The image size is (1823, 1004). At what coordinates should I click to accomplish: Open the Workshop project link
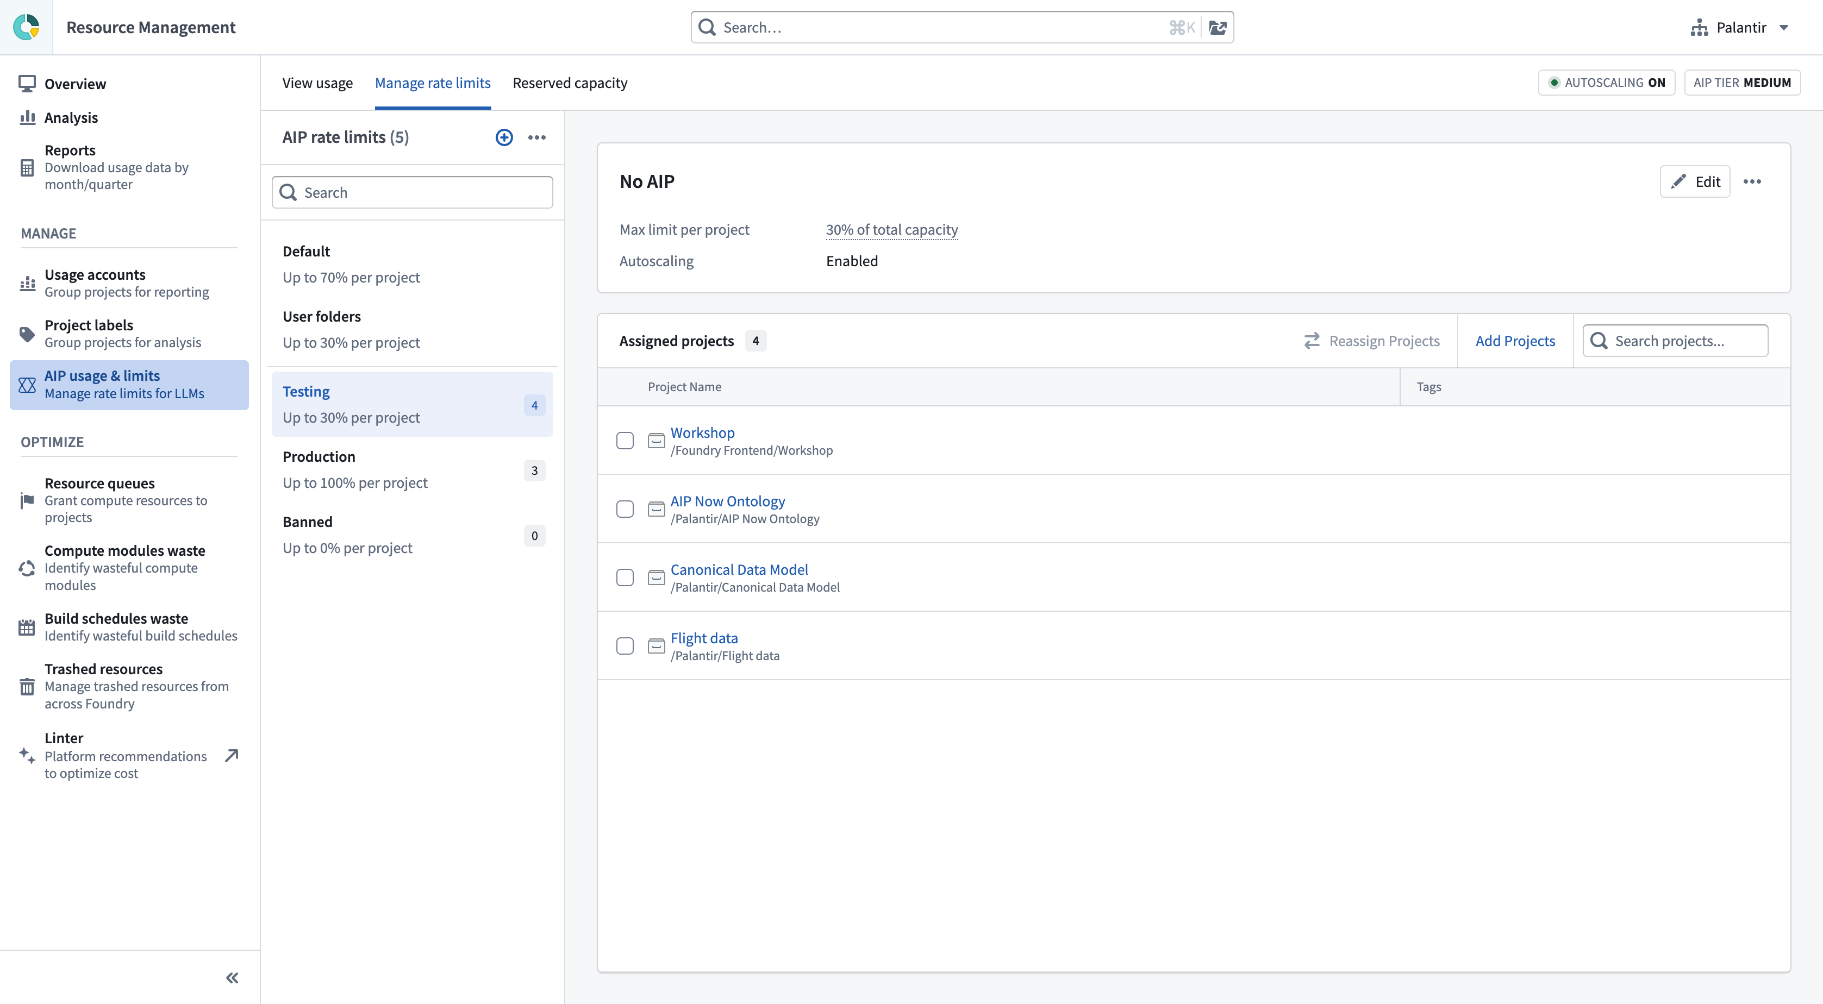pyautogui.click(x=702, y=432)
